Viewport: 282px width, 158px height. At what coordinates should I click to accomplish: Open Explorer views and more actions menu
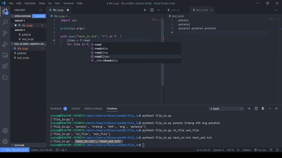(x=41, y=10)
